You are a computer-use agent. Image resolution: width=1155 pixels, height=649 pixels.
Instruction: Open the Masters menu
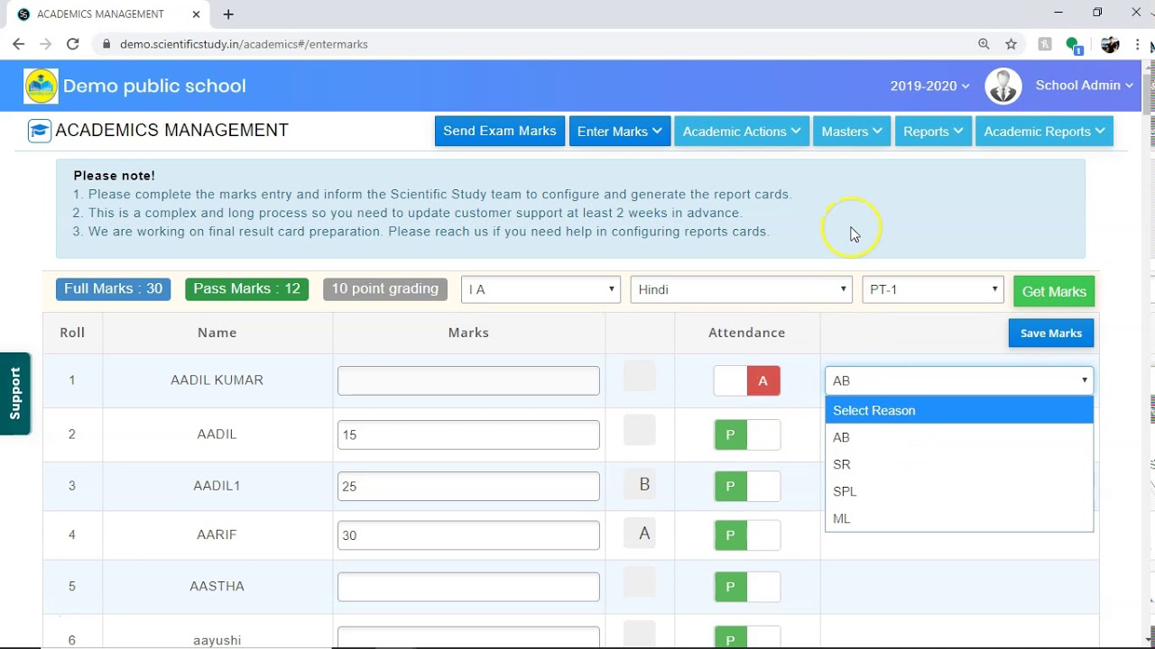point(852,131)
